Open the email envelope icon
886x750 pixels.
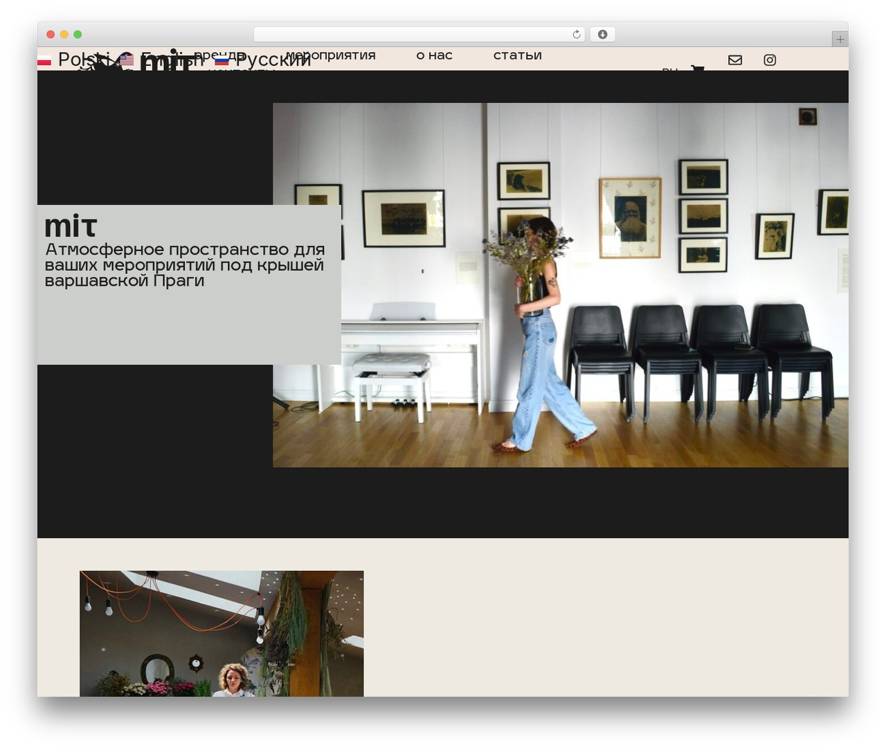pyautogui.click(x=735, y=60)
